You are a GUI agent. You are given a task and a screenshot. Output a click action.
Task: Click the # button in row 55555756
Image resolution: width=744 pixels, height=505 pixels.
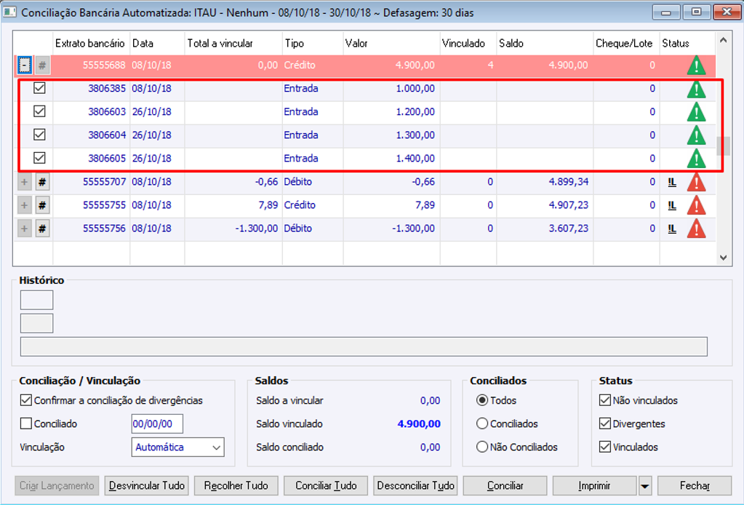tap(42, 228)
